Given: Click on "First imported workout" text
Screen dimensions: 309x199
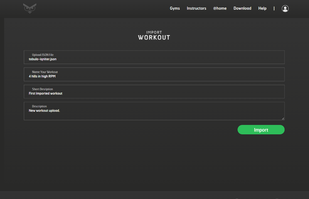Looking at the screenshot, I should pyautogui.click(x=45, y=94).
